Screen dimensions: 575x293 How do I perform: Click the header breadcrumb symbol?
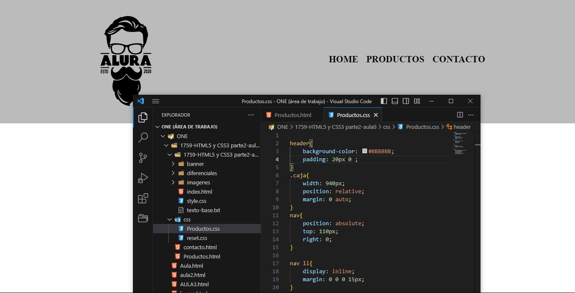tap(459, 127)
